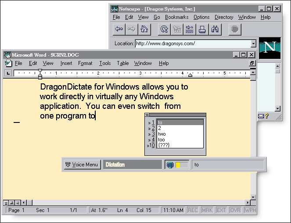Click Netscape's Back arrow button
Image resolution: width=291 pixels, height=223 pixels.
pos(119,29)
